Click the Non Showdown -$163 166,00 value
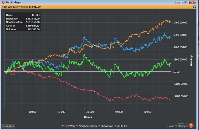 point(32,22)
